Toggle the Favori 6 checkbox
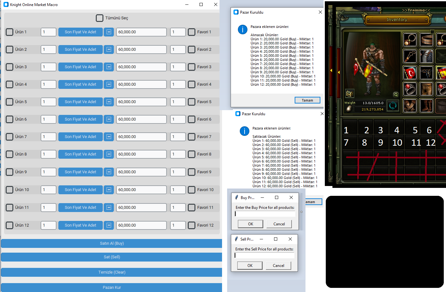This screenshot has width=446, height=292. 192,119
